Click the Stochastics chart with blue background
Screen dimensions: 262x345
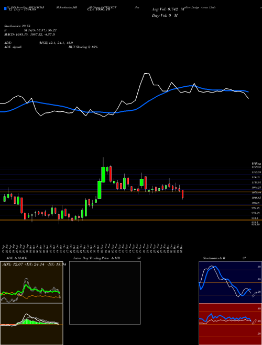pyautogui.click(x=230, y=282)
